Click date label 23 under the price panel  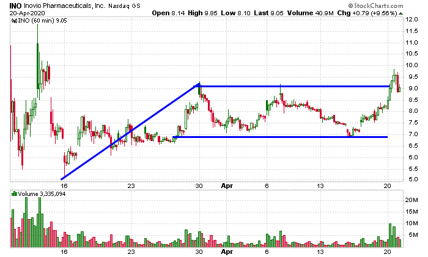tap(131, 186)
